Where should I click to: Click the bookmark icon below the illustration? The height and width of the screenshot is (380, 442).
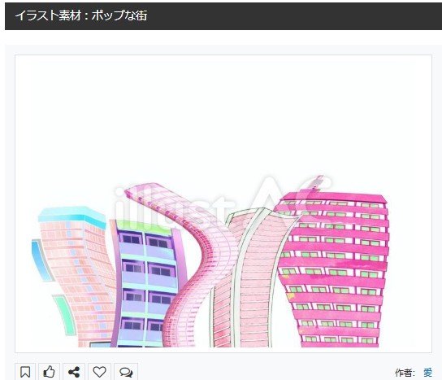pos(25,372)
